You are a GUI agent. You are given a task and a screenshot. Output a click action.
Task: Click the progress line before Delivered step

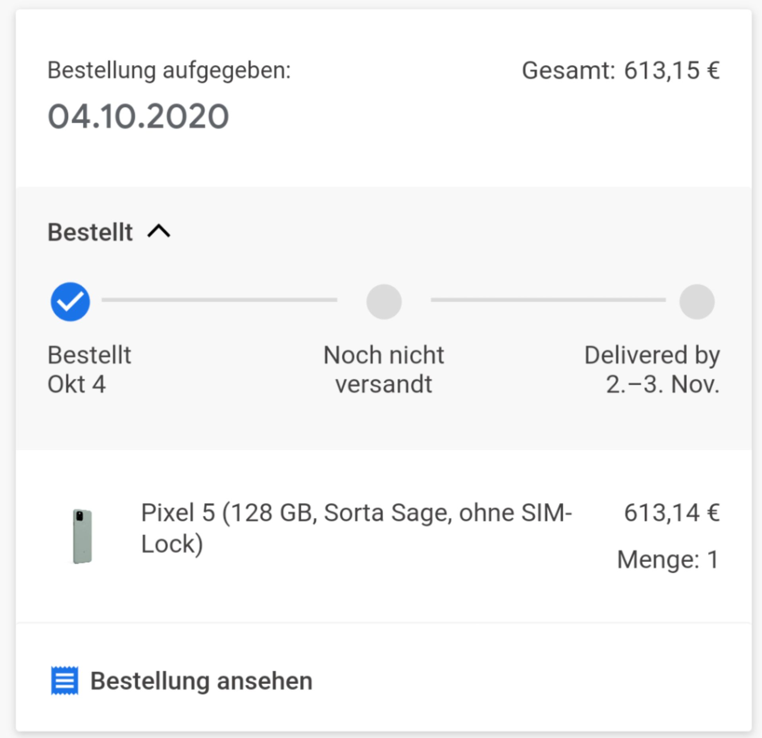coord(548,300)
